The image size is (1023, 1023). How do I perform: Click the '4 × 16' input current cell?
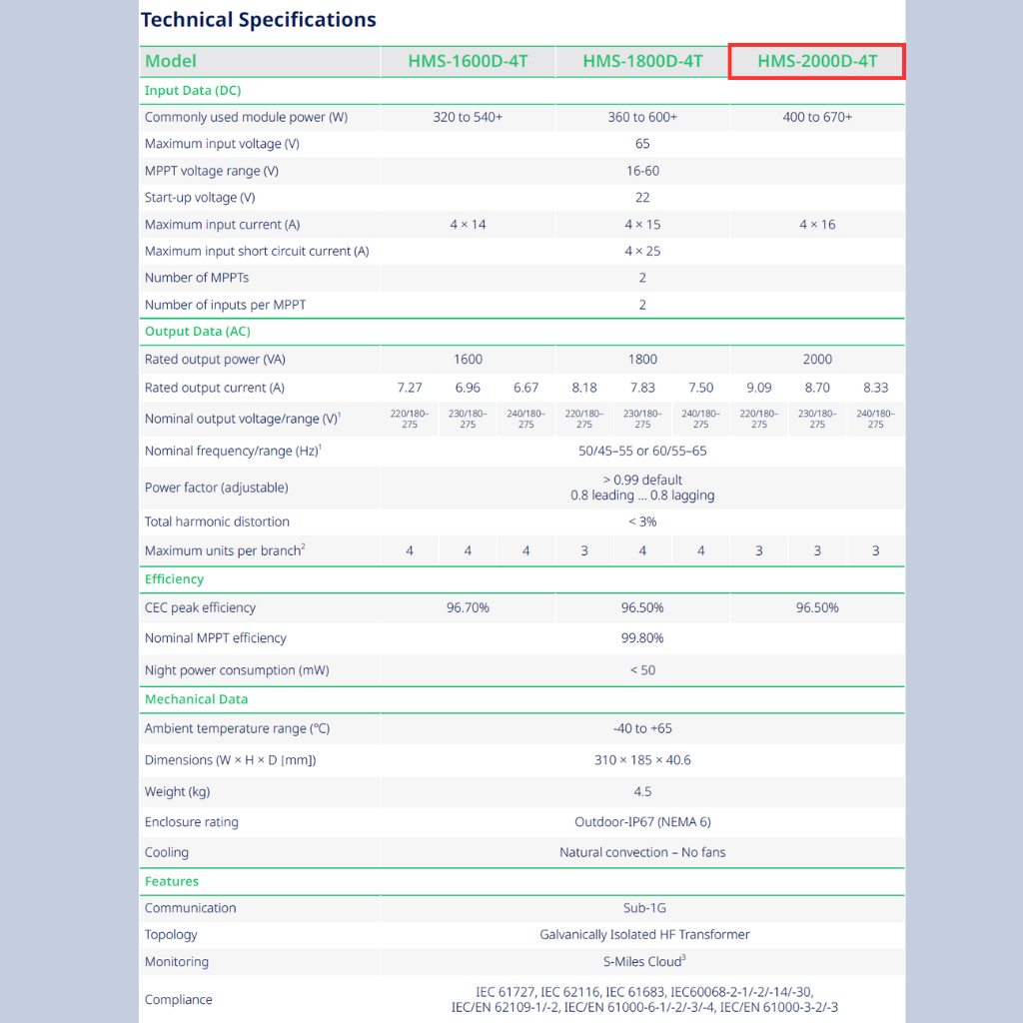pos(817,225)
